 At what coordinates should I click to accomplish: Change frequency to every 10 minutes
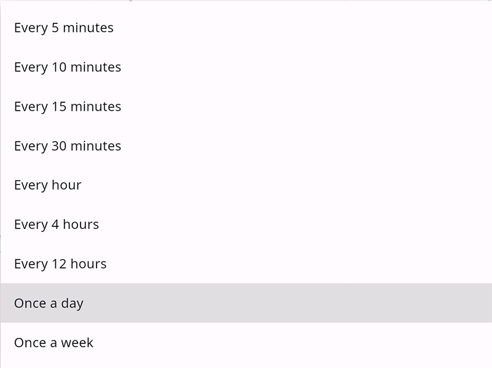68,67
